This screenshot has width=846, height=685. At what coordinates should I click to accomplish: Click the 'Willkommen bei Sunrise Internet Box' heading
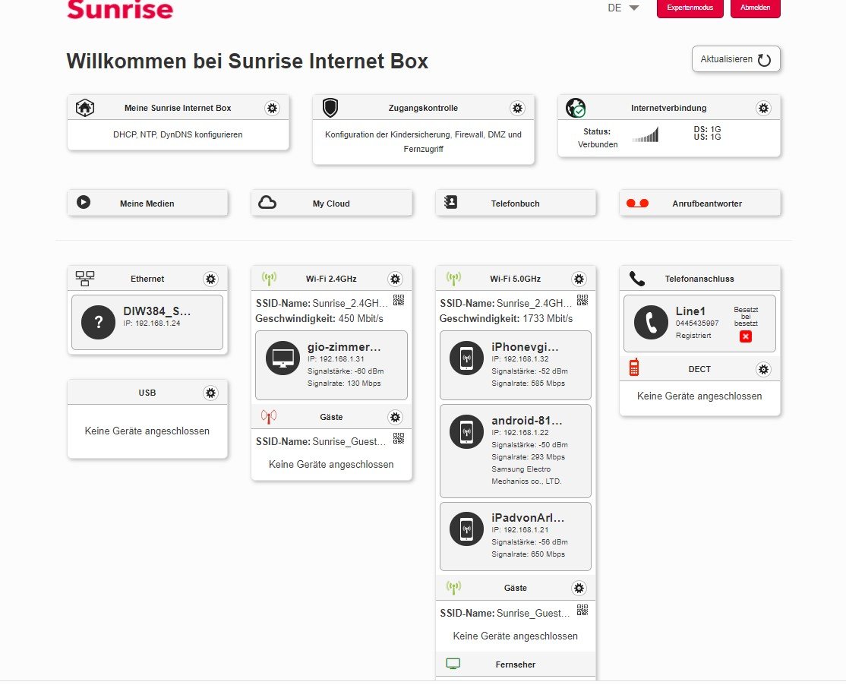coord(247,61)
